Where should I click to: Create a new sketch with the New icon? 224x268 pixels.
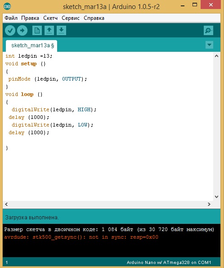pyautogui.click(x=37, y=31)
